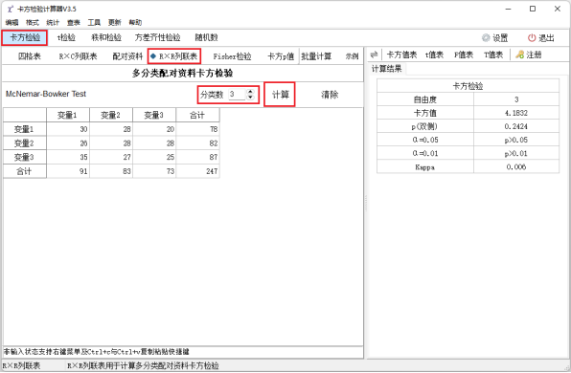Click the α=0.05 result p>0.05

click(516, 140)
